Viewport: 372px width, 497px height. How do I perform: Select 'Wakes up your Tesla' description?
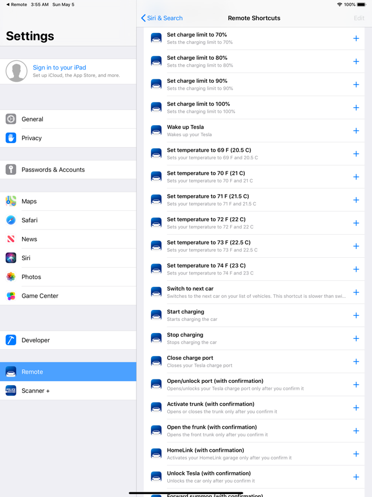(189, 134)
